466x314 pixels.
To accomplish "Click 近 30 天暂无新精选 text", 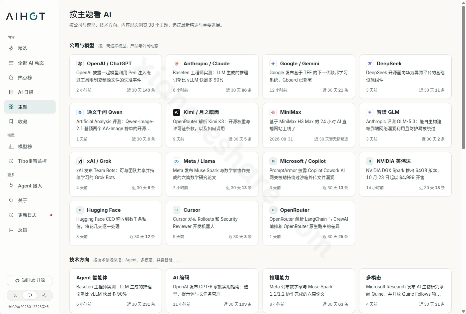I will point(331,139).
